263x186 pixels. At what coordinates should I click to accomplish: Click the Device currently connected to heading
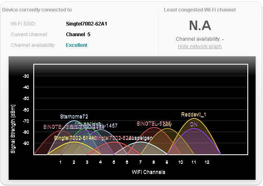click(37, 10)
